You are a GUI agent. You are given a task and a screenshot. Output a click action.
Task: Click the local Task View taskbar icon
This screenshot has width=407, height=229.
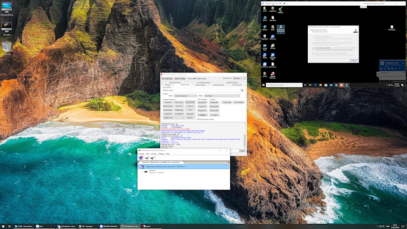10,226
